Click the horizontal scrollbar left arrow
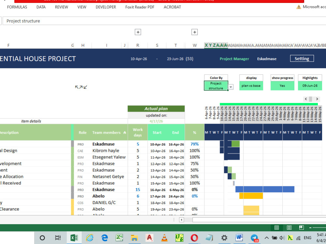Screen dimensions: 326x244 [x=182, y=220]
